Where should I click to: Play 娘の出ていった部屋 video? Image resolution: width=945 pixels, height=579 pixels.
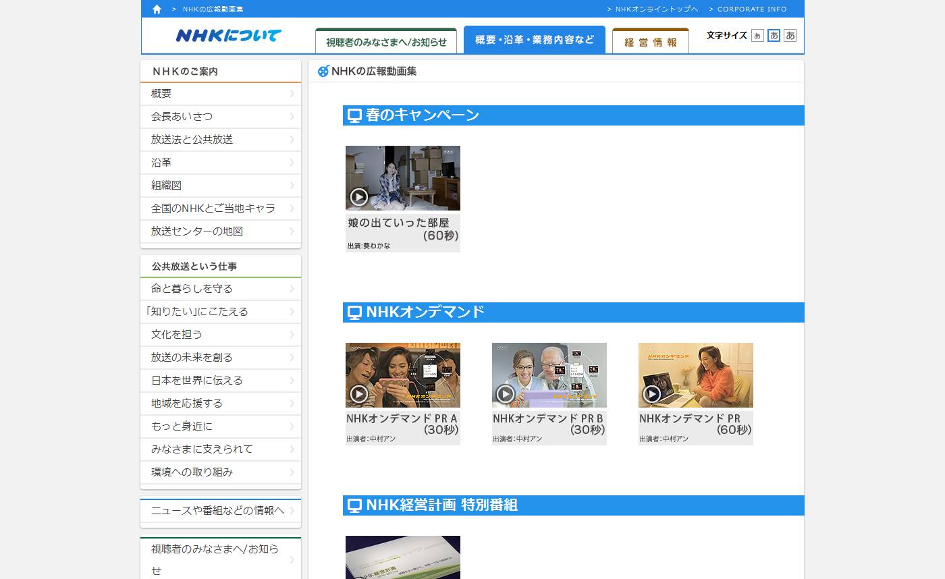click(403, 178)
